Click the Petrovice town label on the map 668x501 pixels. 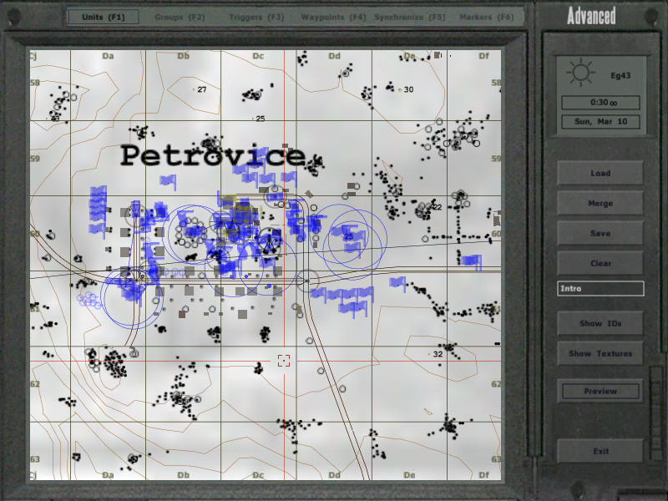pyautogui.click(x=212, y=155)
